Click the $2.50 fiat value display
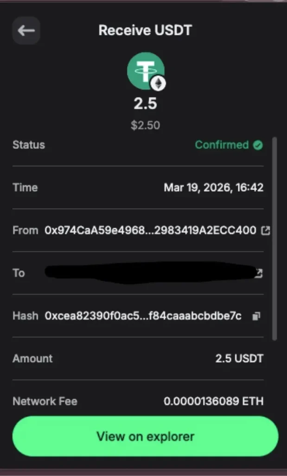287x476 pixels. [x=146, y=125]
